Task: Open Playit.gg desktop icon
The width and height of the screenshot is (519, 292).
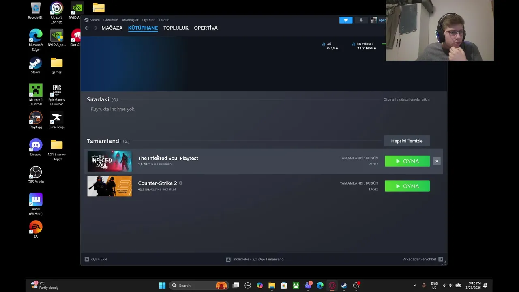Action: 36,120
